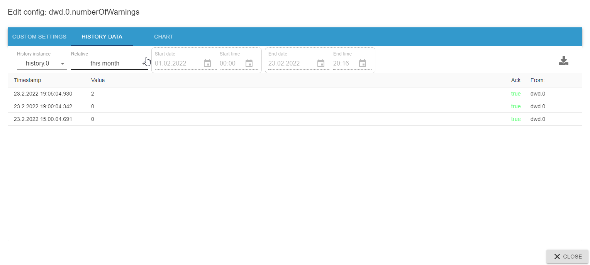Open the Relative 'this month' dropdown

pos(110,63)
